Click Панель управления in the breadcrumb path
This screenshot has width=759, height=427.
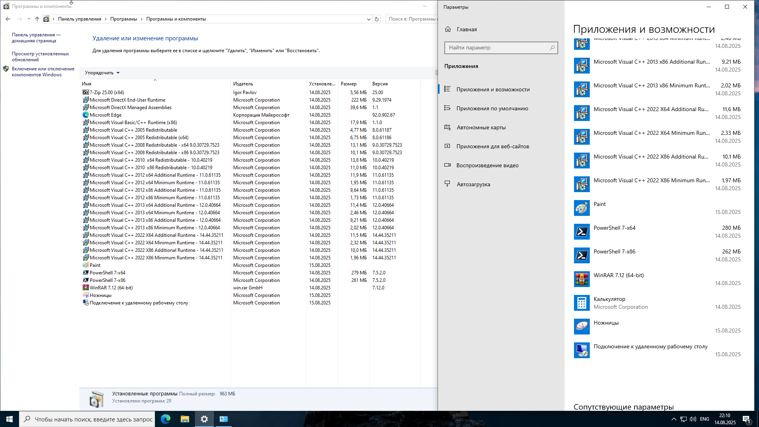tap(79, 19)
